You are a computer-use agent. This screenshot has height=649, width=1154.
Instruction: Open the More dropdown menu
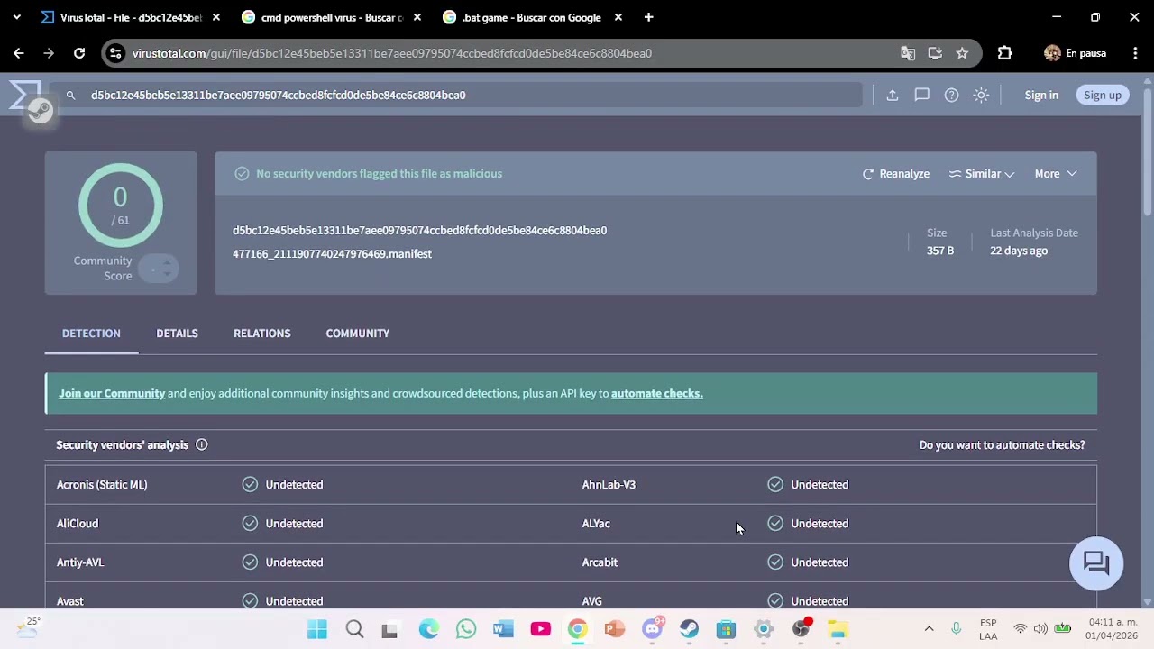(x=1056, y=174)
